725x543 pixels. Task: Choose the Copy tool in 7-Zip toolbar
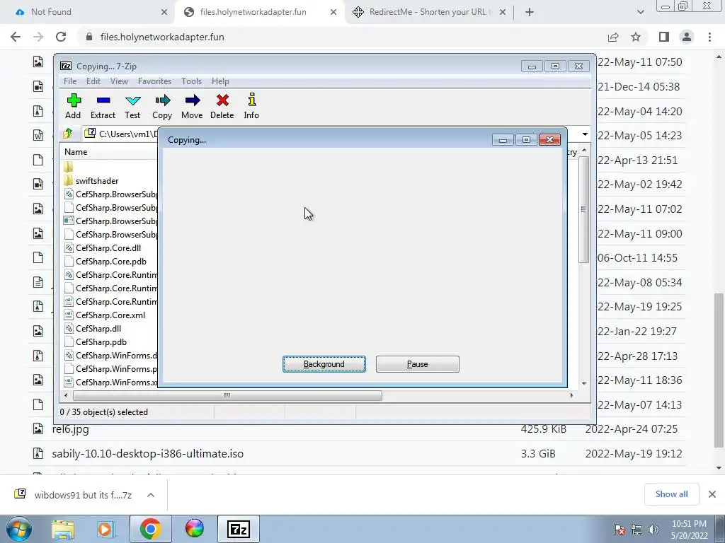coord(162,106)
